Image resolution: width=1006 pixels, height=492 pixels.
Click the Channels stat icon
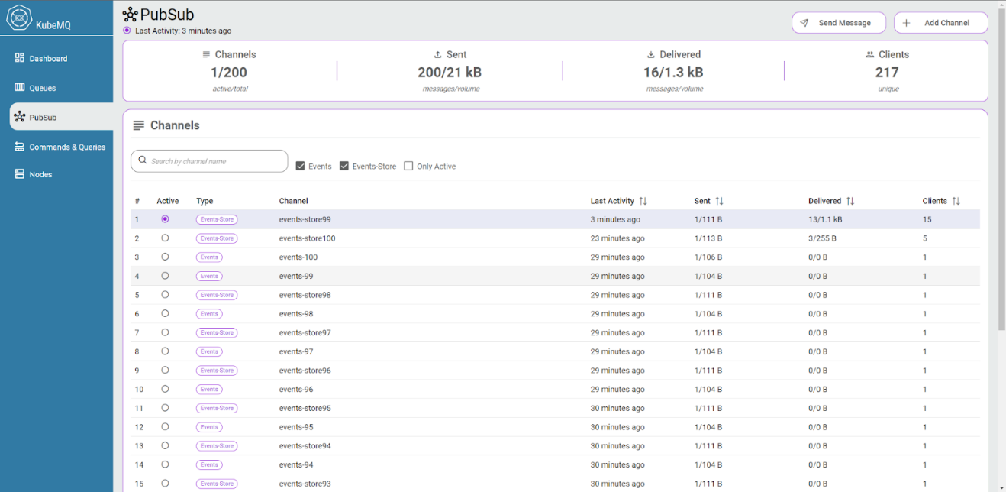[206, 55]
